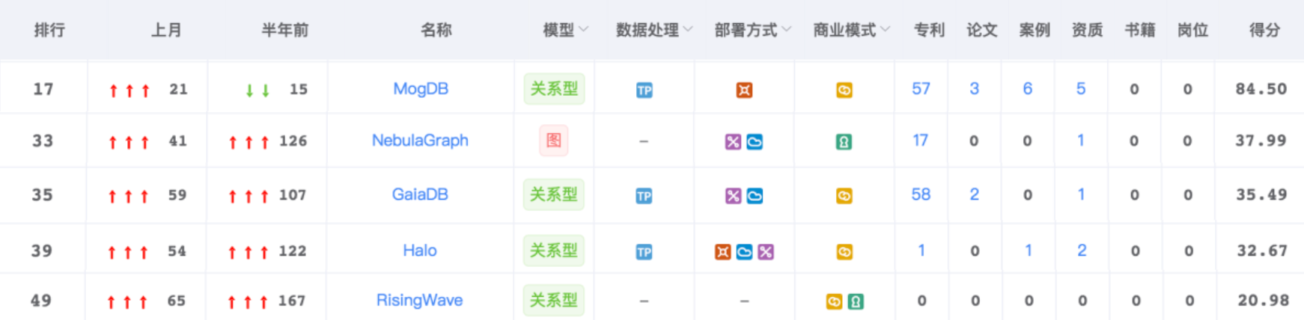The width and height of the screenshot is (1304, 320).
Task: Click the 资质 column header
Action: click(x=1087, y=30)
